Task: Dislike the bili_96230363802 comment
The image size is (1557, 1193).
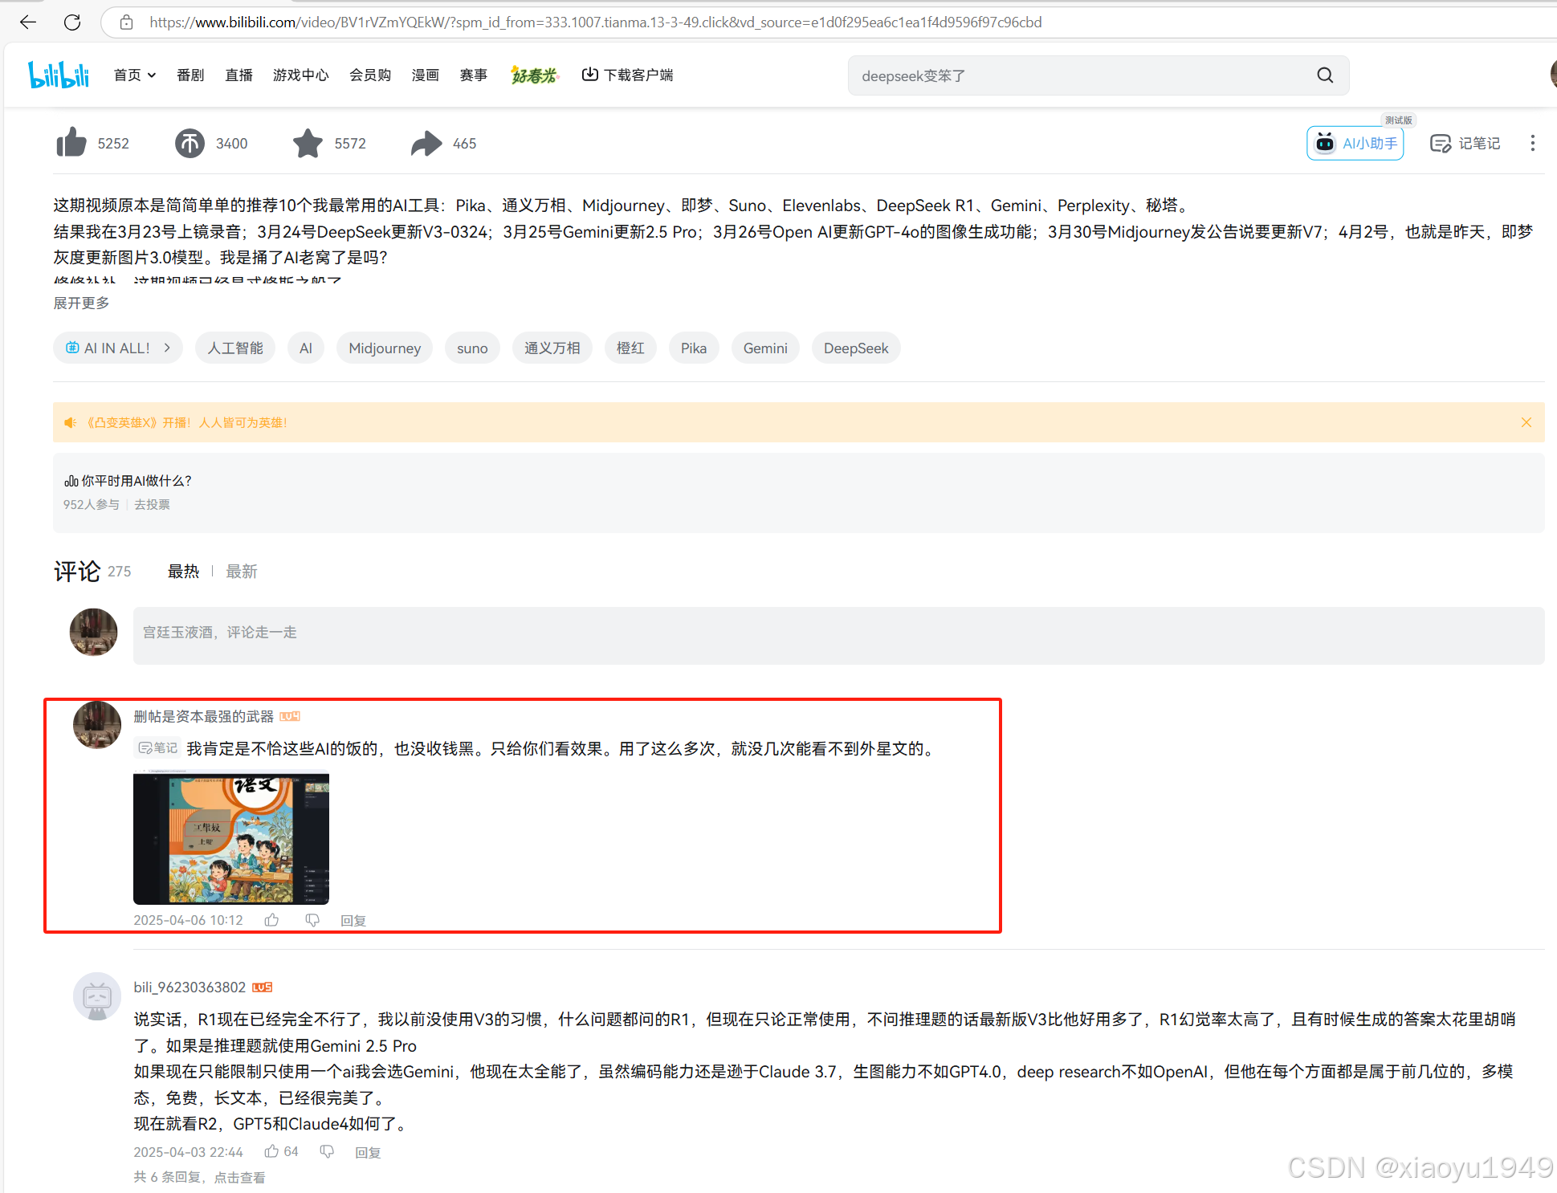Action: click(x=327, y=1151)
